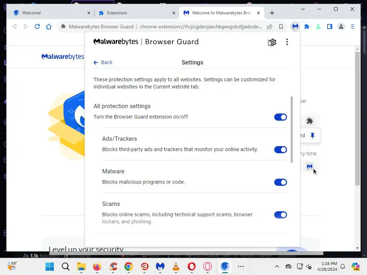The width and height of the screenshot is (367, 275).
Task: Click the Malwarebytes extension icon in toolbar
Action: 295,26
